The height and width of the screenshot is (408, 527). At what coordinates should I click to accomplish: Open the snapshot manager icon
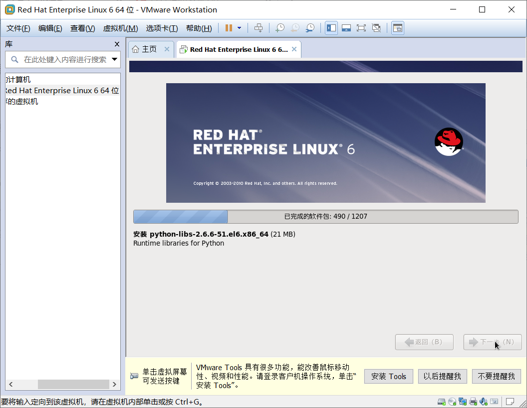click(310, 28)
